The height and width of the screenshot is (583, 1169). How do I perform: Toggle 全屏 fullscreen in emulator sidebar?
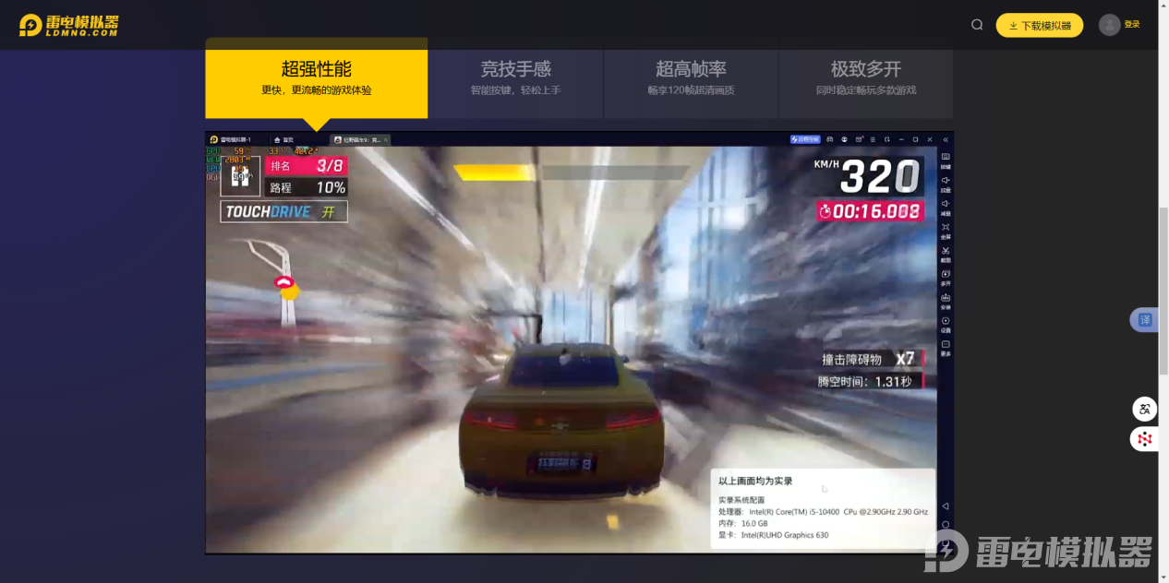[946, 230]
